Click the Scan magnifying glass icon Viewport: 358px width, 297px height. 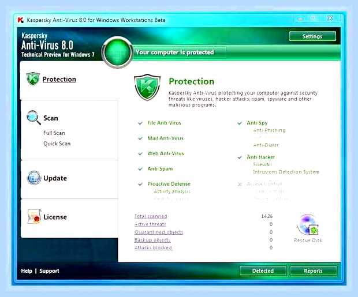tap(33, 118)
